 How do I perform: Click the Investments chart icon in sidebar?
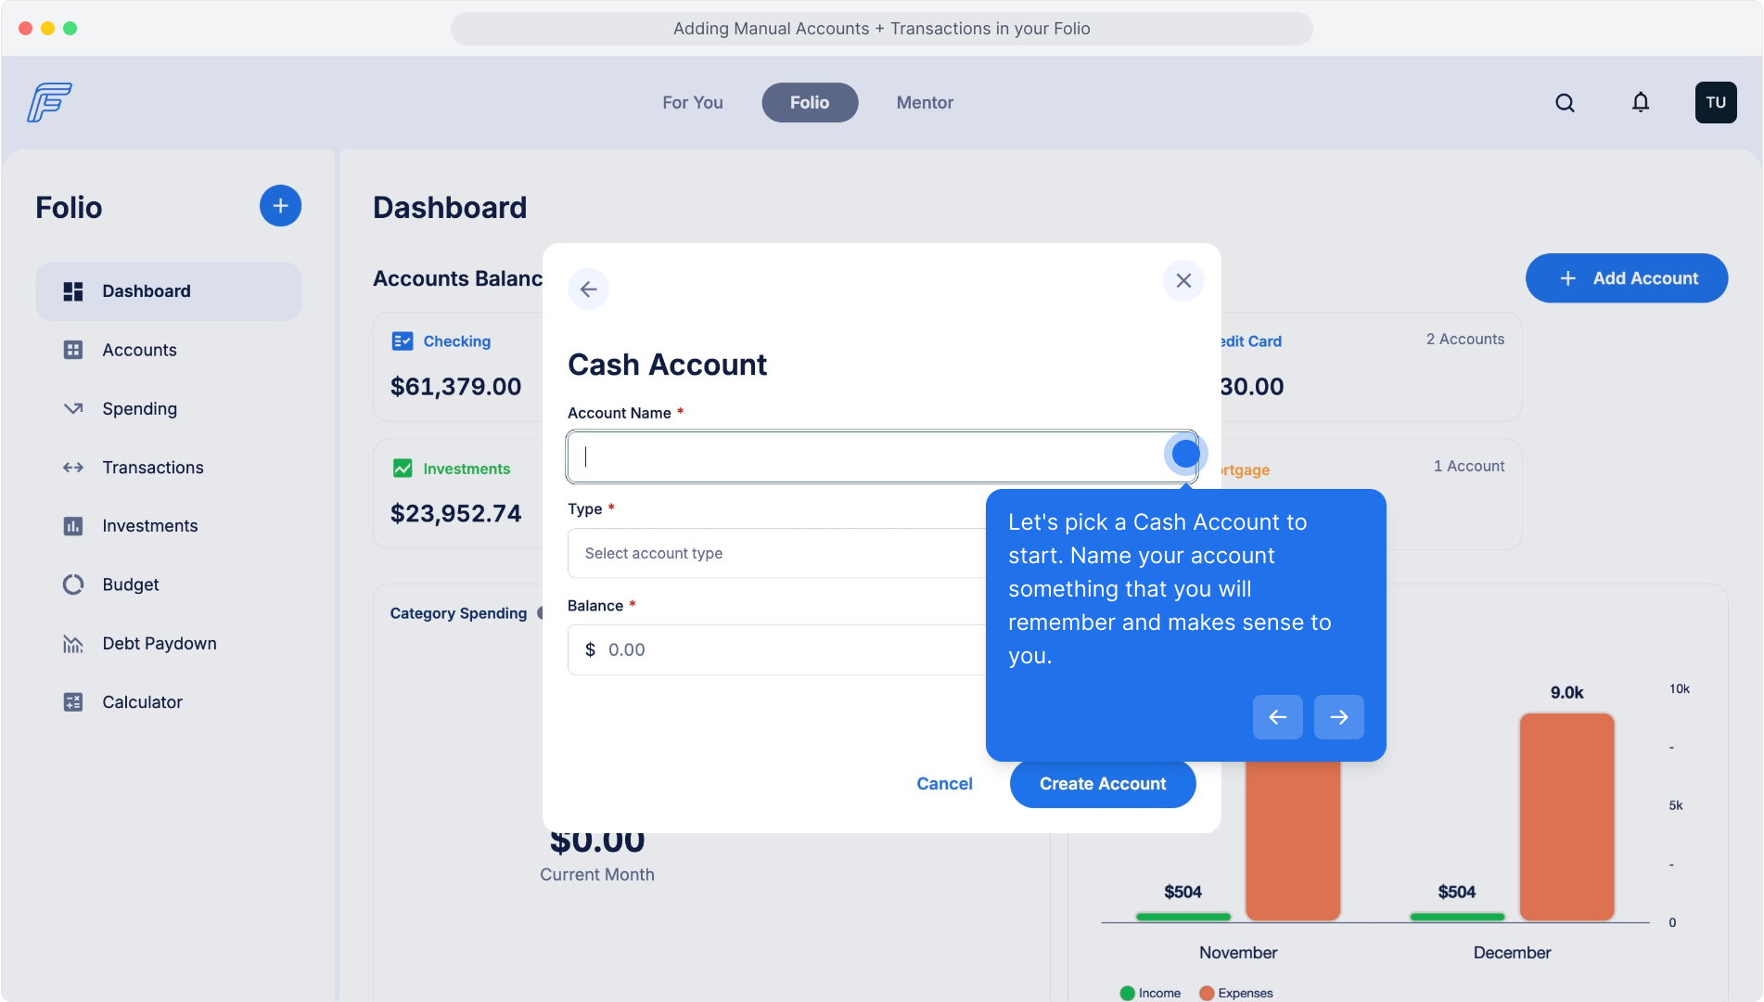(x=73, y=526)
